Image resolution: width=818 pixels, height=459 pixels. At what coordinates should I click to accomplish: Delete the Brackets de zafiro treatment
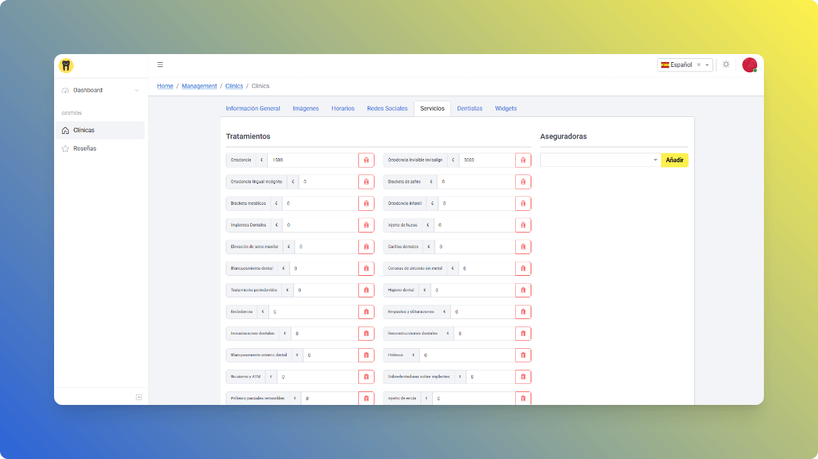523,182
